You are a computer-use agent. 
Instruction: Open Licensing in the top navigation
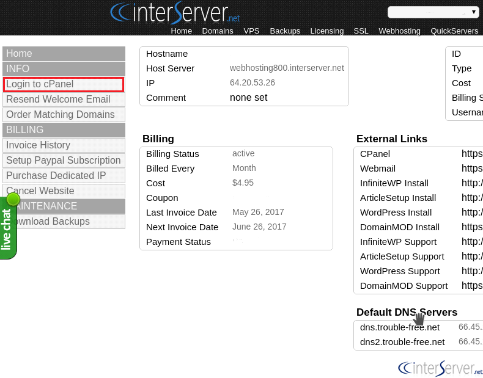pyautogui.click(x=327, y=31)
